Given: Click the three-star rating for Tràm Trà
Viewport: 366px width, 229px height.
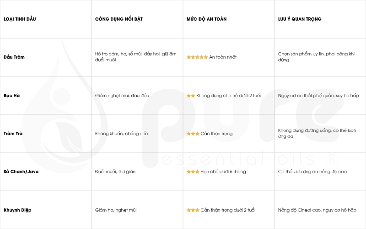Looking at the screenshot, I should click(193, 134).
